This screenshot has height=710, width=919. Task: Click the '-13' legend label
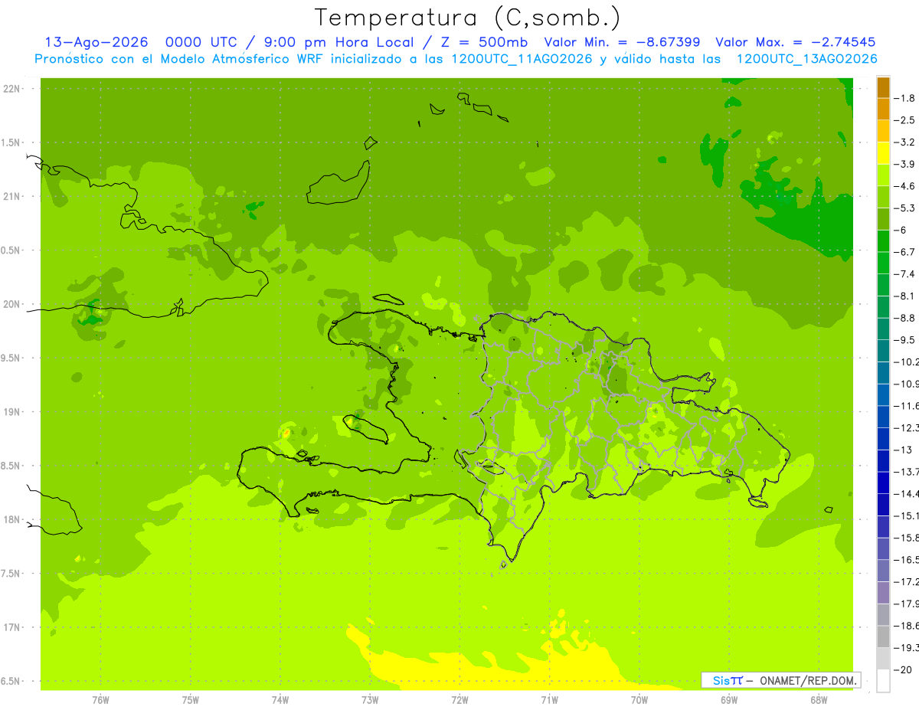[x=903, y=450]
